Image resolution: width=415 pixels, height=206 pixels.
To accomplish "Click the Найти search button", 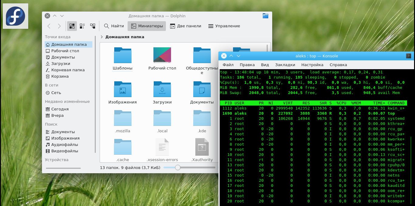I will pos(114,26).
